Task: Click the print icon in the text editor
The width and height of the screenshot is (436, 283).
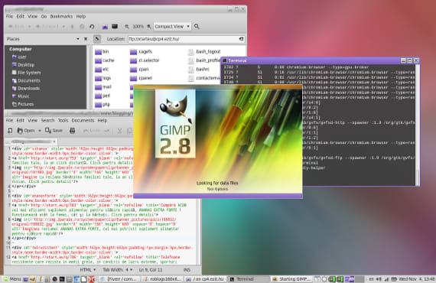Action: (73, 130)
